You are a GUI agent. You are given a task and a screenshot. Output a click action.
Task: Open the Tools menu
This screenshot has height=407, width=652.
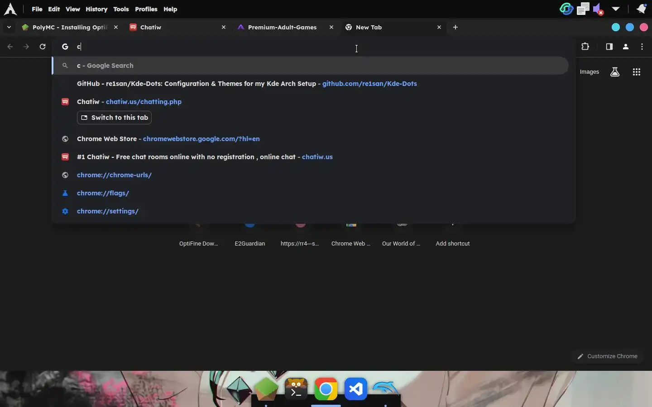click(x=121, y=9)
